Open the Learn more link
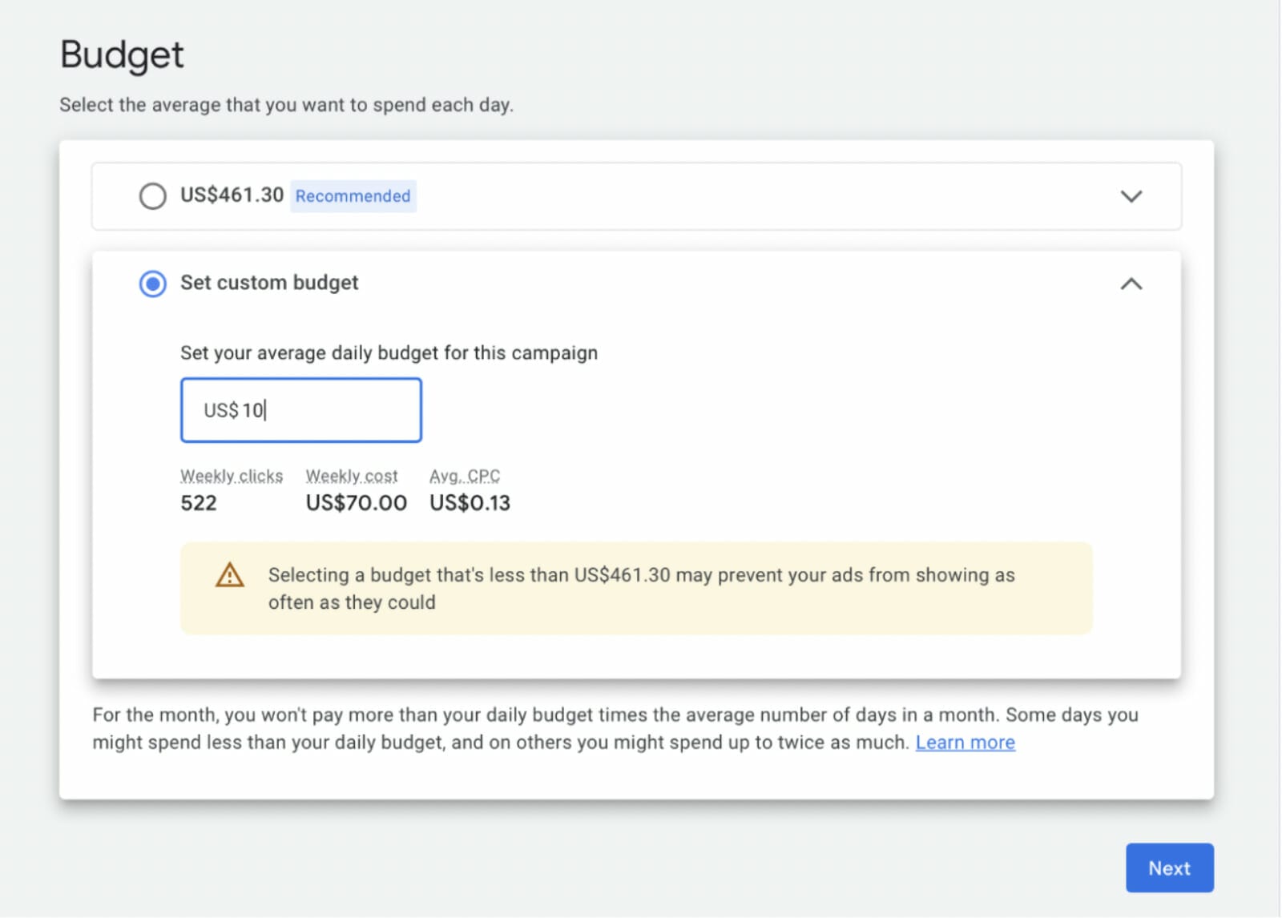Screen dimensions: 1282x918 [x=965, y=742]
